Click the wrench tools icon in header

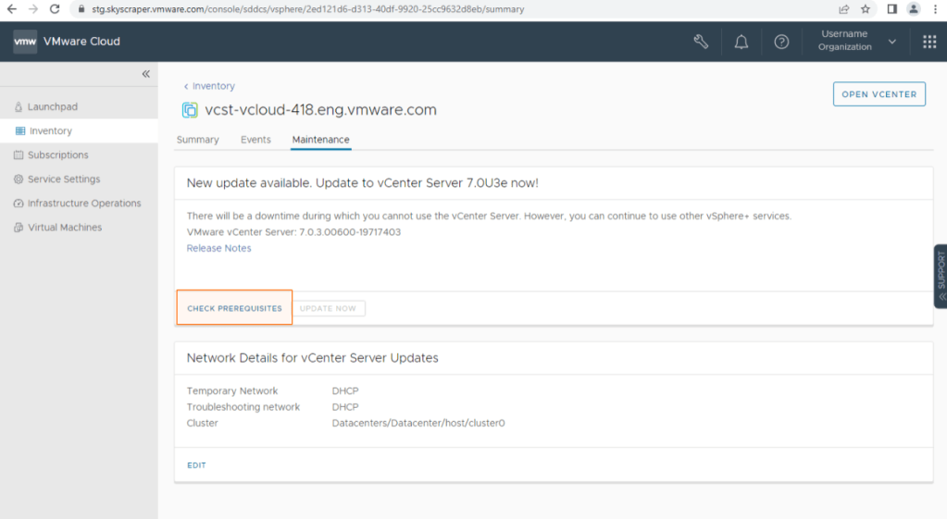click(701, 42)
